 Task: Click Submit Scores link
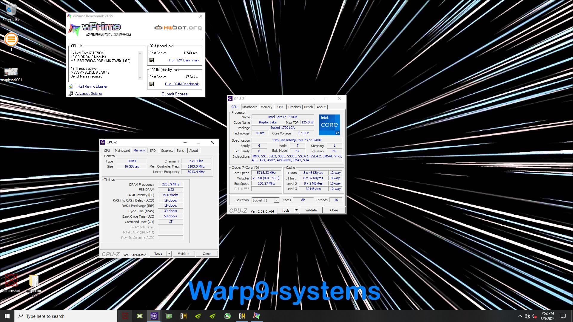click(175, 94)
